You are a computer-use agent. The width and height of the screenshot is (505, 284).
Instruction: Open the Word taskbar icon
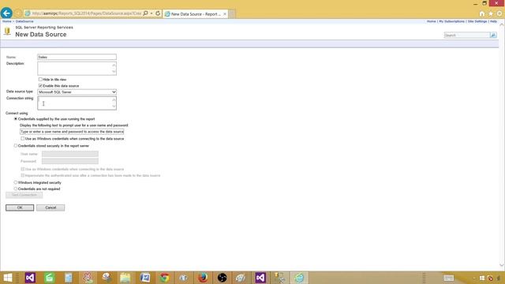145,278
